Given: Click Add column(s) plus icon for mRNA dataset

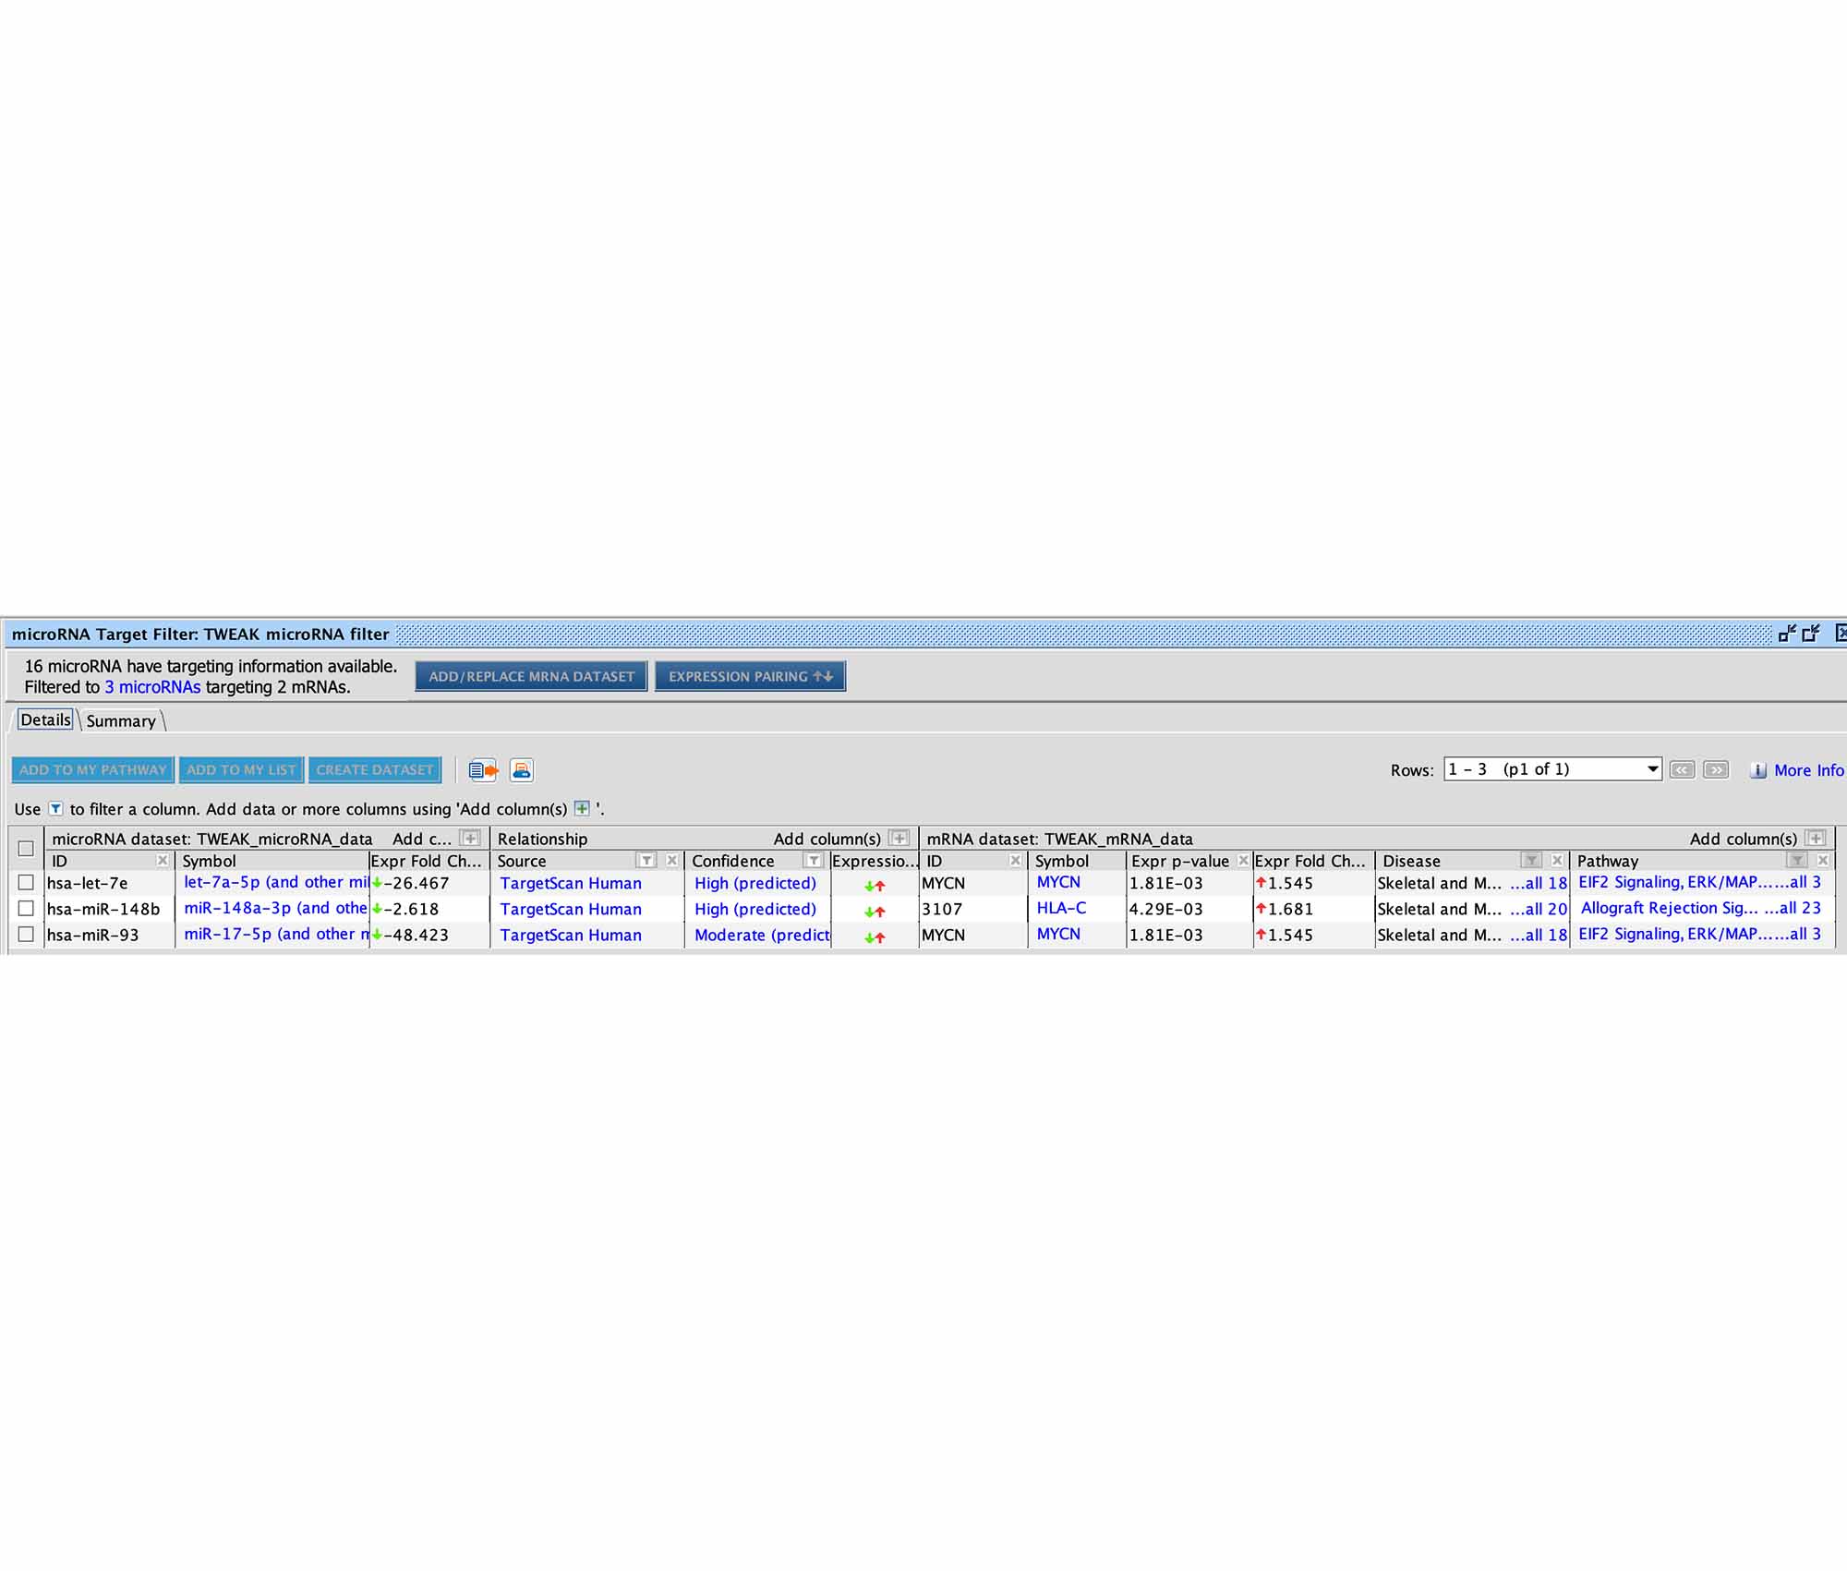Looking at the screenshot, I should (1816, 839).
